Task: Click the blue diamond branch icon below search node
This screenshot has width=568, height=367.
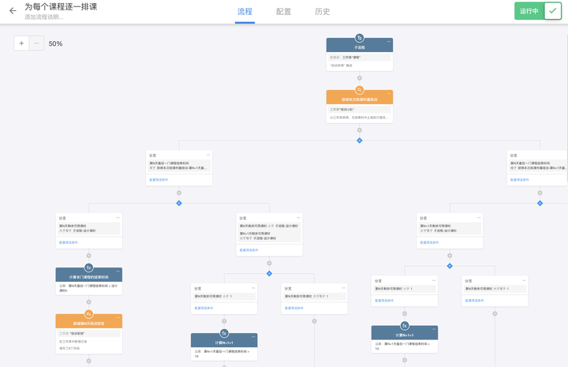Action: [x=360, y=140]
